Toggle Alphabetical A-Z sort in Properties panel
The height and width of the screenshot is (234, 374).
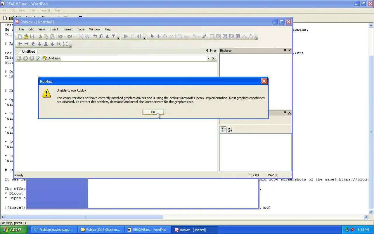pyautogui.click(x=230, y=130)
